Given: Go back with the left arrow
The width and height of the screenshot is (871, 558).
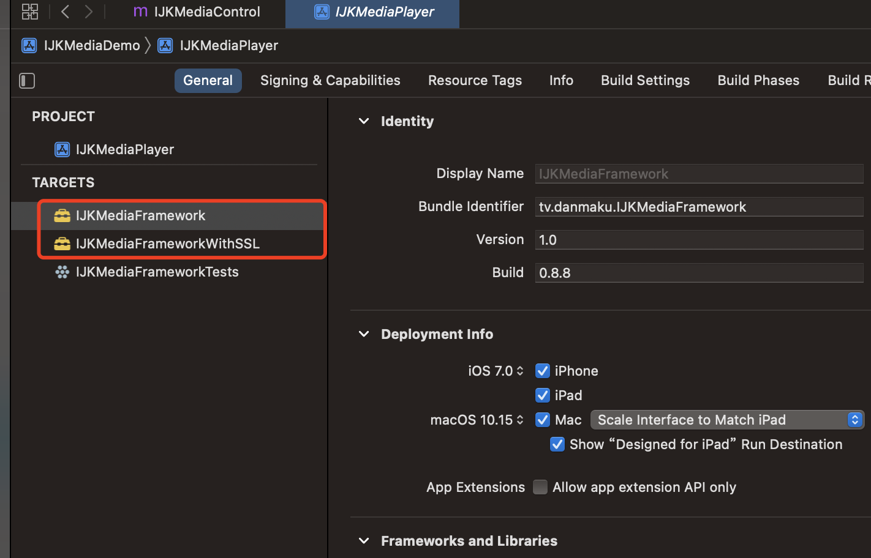Looking at the screenshot, I should tap(65, 12).
